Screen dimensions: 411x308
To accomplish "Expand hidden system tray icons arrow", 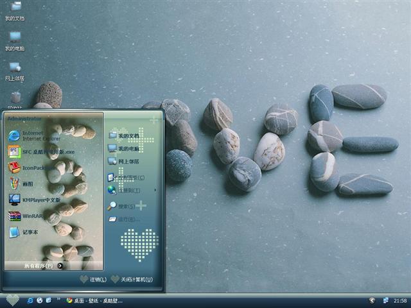I will [372, 301].
